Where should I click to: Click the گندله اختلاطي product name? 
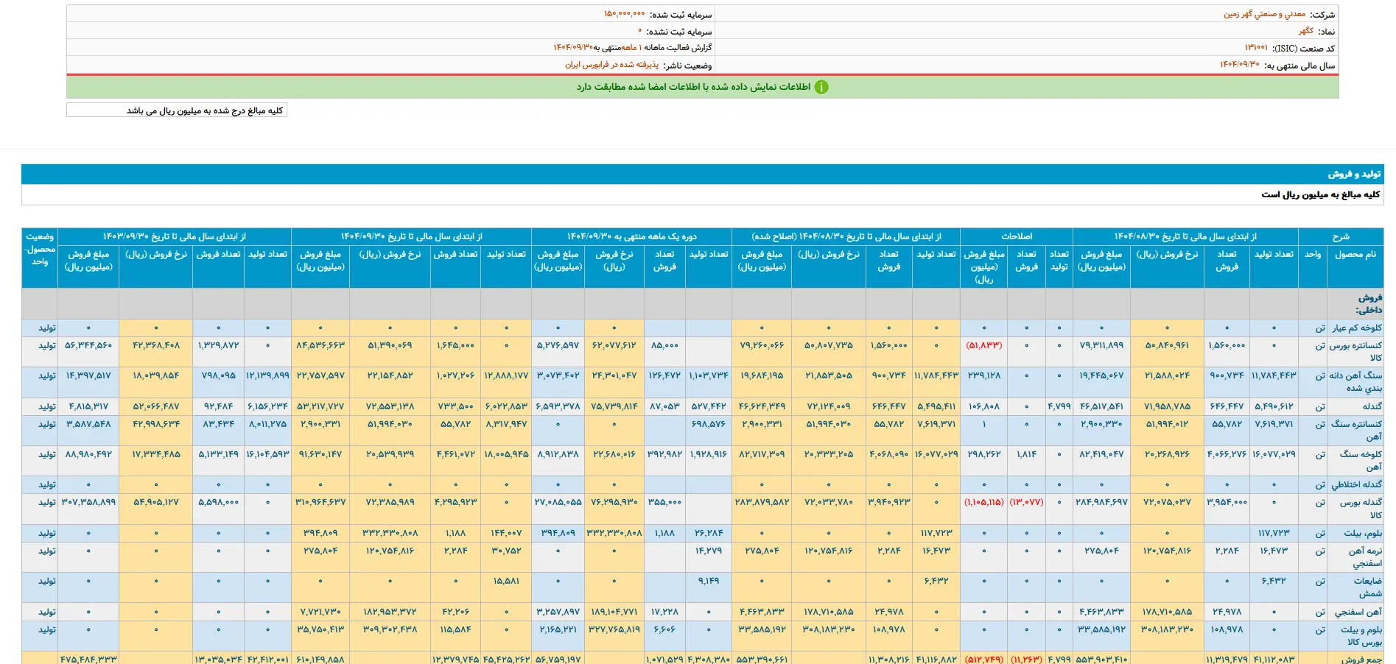(x=1356, y=484)
